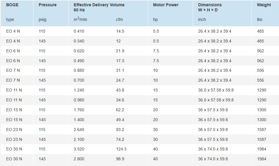Click the 2.100 m3/min value
Image resolution: width=279 pixels, height=166 pixels.
[79, 139]
